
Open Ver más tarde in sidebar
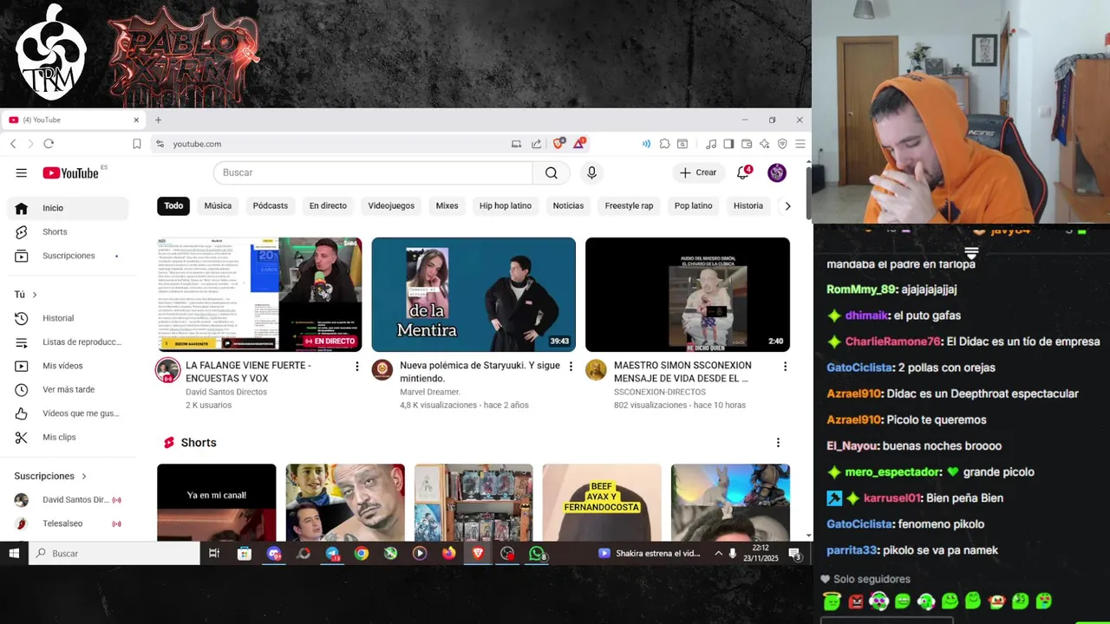(x=68, y=390)
